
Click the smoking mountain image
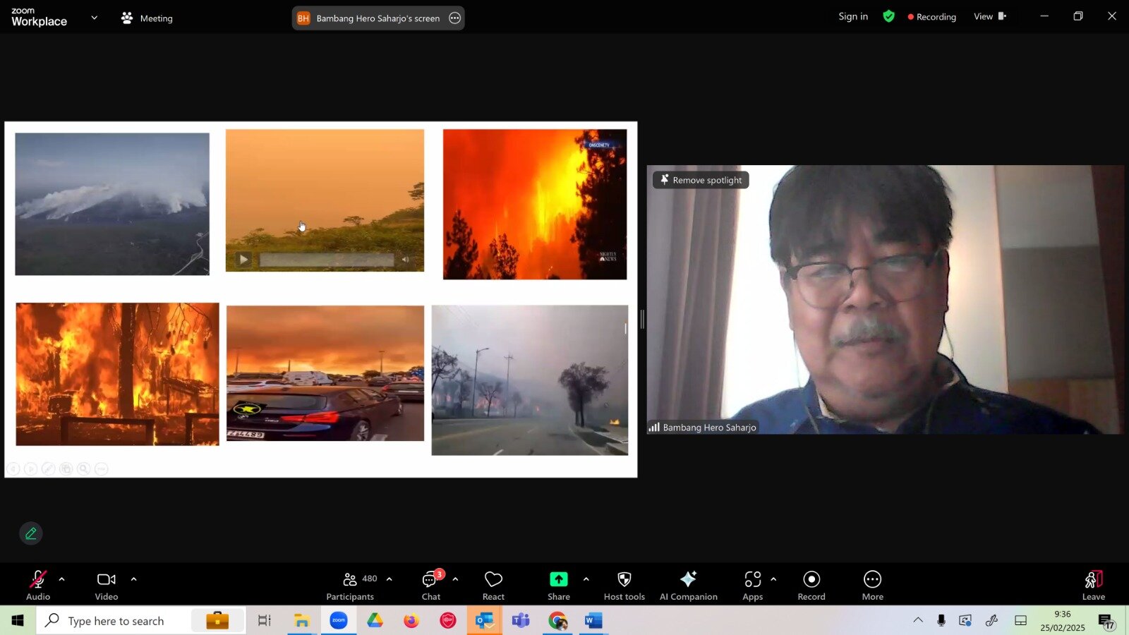click(x=112, y=204)
